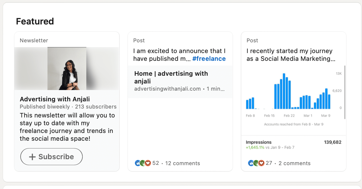The image size is (362, 189).
Task: Click Anjali's newsletter cover photo
Action: click(x=67, y=68)
